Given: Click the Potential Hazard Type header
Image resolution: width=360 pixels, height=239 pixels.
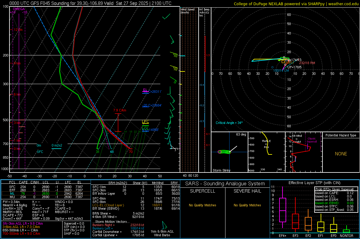Looking at the screenshot, I should tap(341, 135).
